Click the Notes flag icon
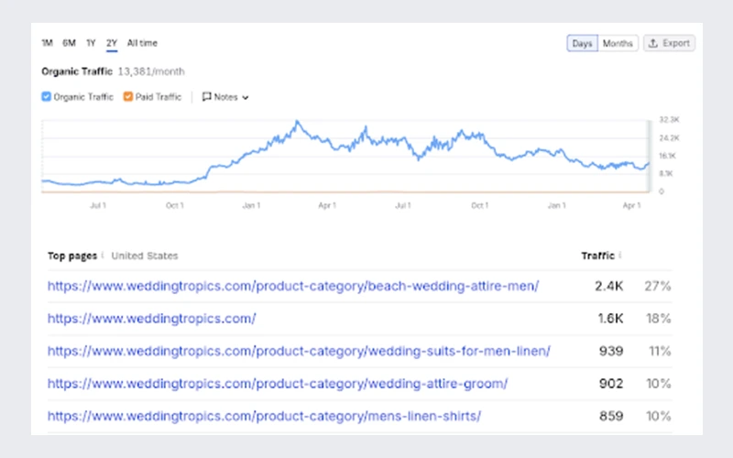733x458 pixels. 206,97
